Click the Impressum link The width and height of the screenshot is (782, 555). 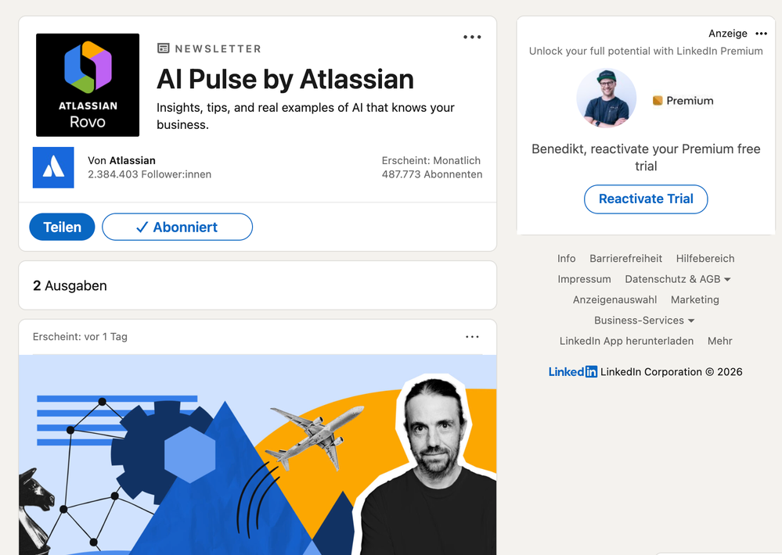pos(584,279)
